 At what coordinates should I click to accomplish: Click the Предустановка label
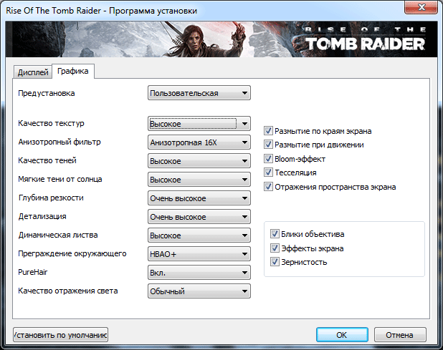(x=47, y=93)
